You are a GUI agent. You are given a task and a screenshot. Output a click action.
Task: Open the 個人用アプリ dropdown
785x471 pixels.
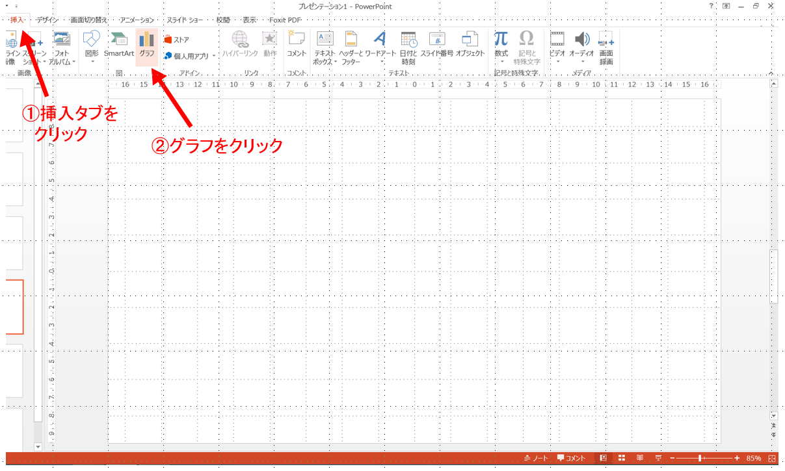click(x=189, y=57)
